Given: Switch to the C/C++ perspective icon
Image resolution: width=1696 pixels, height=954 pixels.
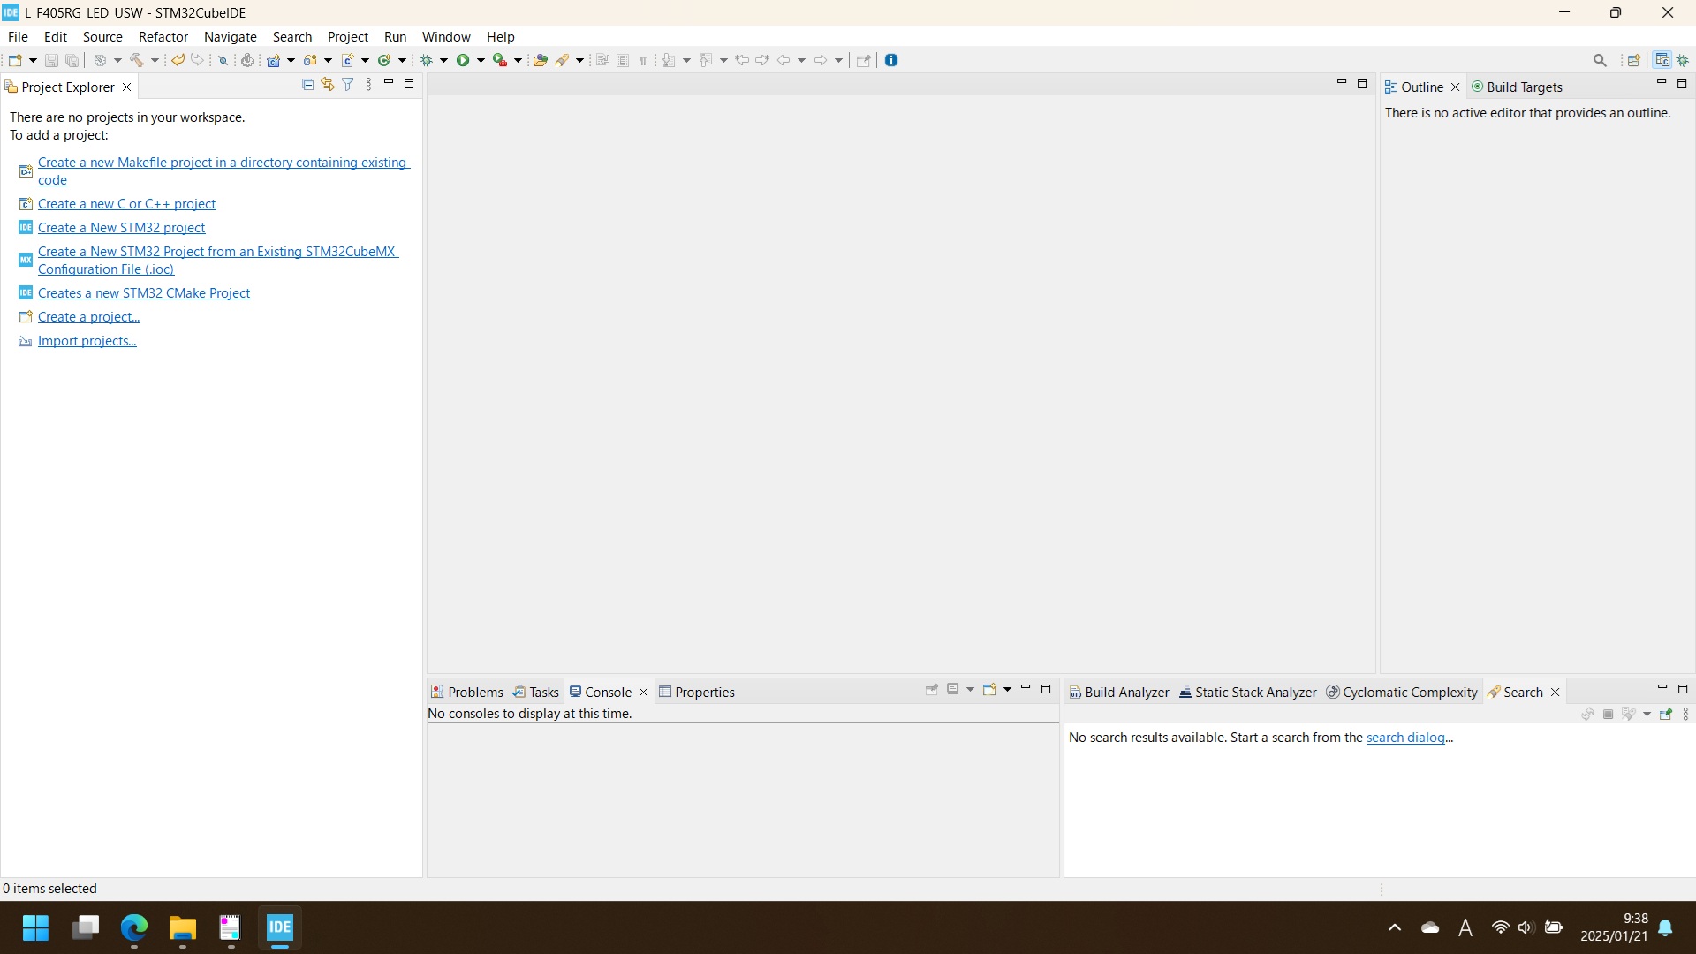Looking at the screenshot, I should (x=1662, y=60).
